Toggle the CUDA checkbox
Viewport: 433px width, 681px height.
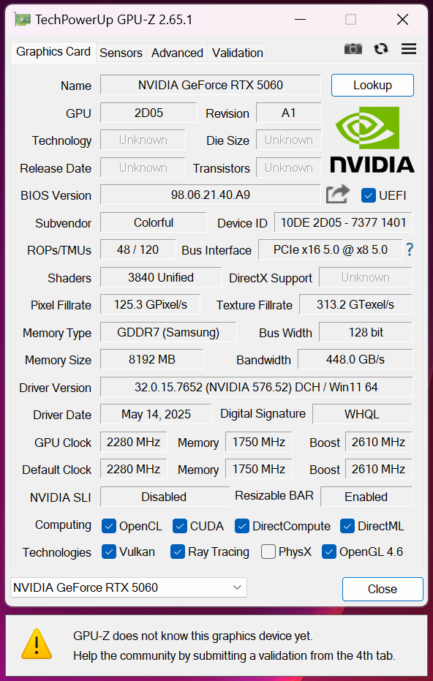click(x=179, y=526)
